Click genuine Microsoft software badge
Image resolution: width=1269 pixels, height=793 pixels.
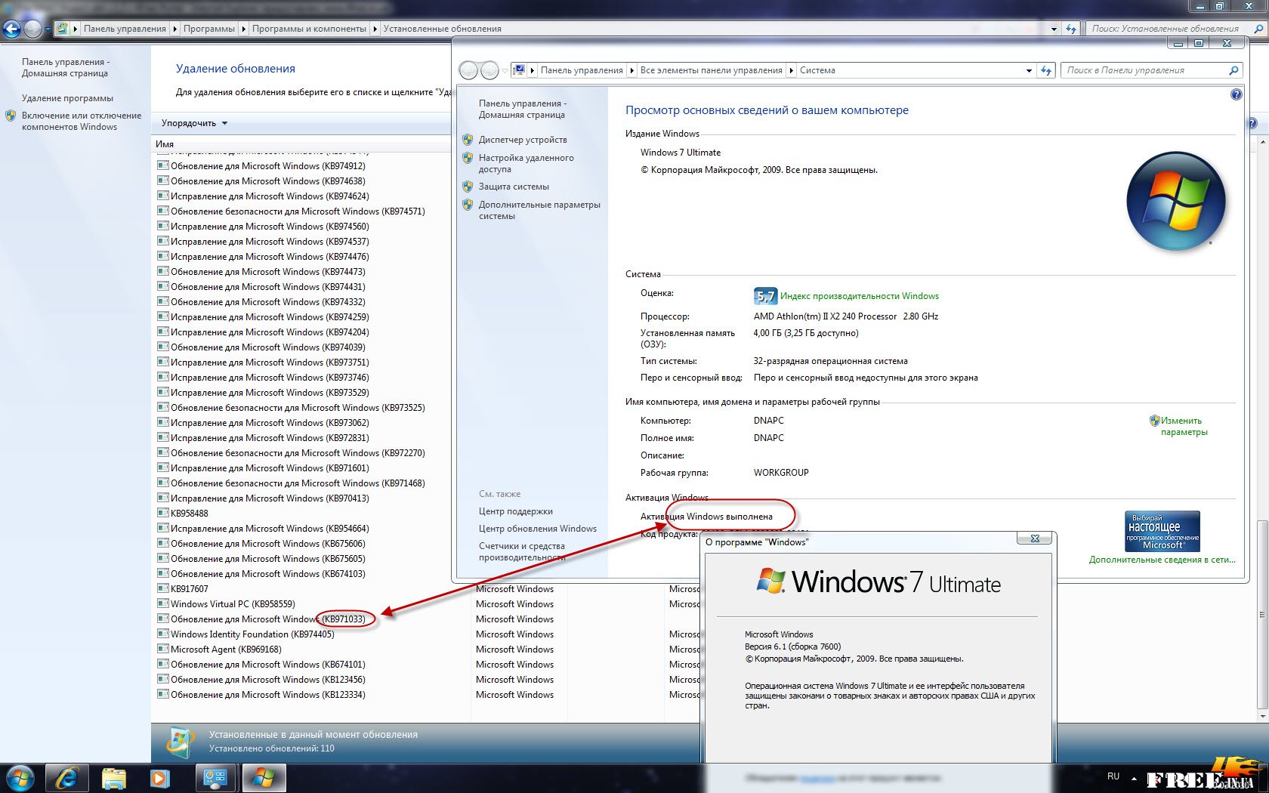[1162, 532]
